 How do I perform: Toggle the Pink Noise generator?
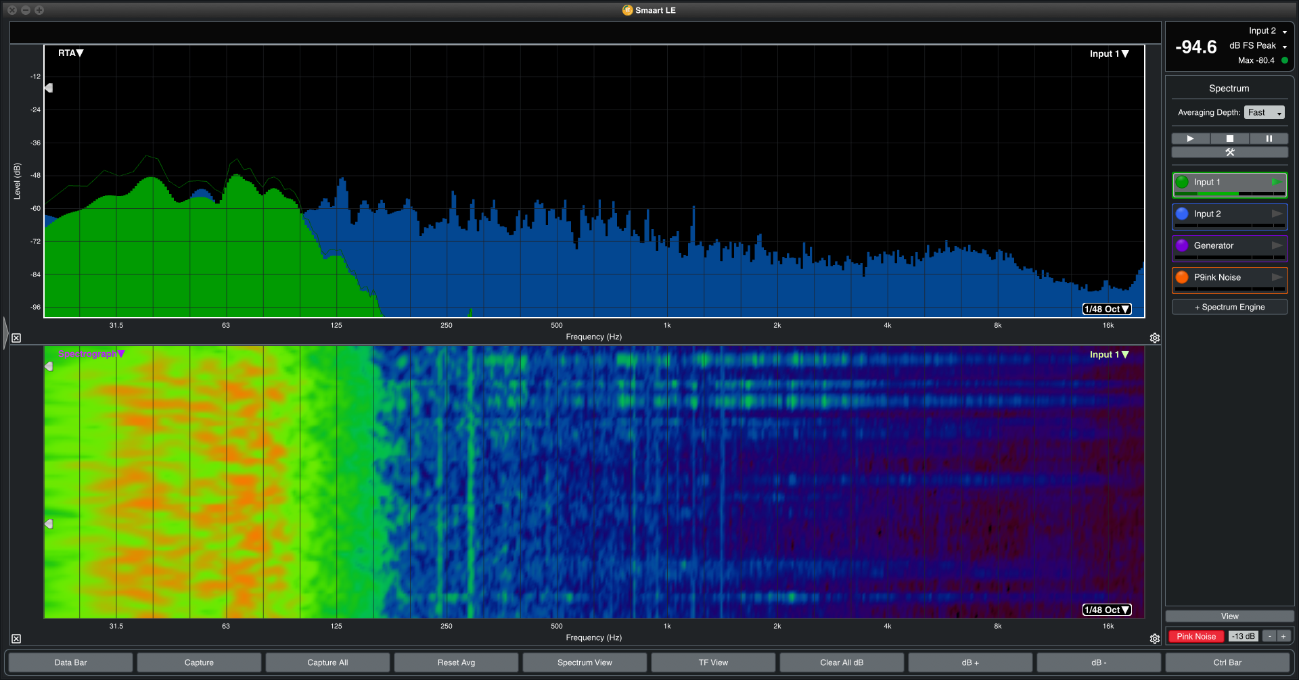(x=1196, y=636)
